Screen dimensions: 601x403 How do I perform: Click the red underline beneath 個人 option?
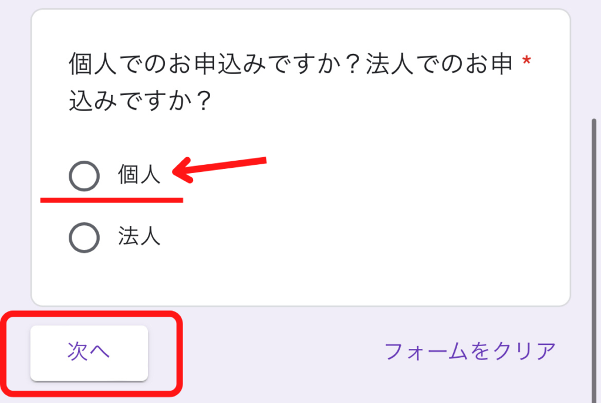112,200
